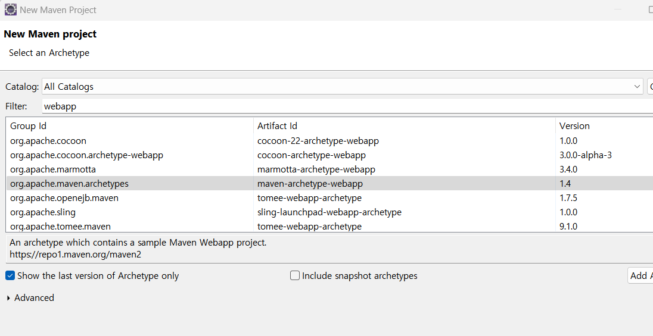The image size is (653, 336).
Task: Click the Eclipse icon in title bar
Action: (x=10, y=10)
